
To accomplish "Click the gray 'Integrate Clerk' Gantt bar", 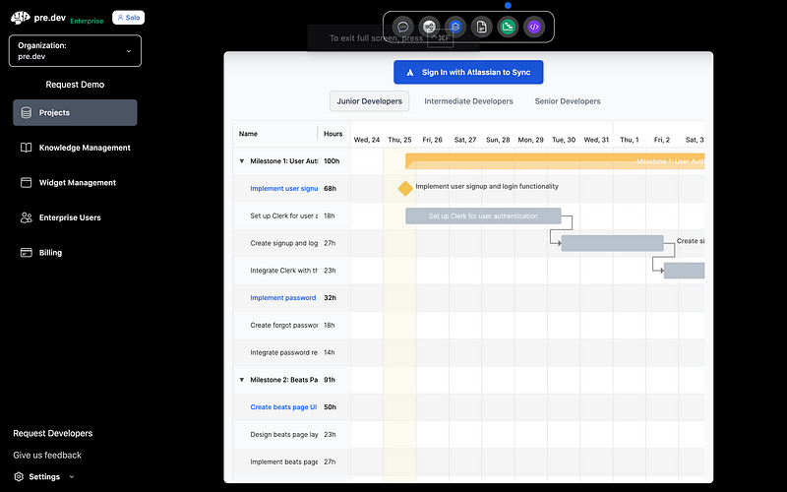I will click(684, 271).
